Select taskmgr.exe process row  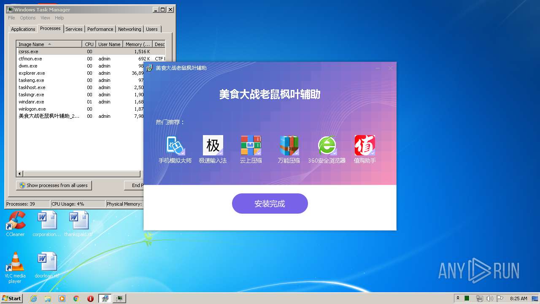click(80, 95)
